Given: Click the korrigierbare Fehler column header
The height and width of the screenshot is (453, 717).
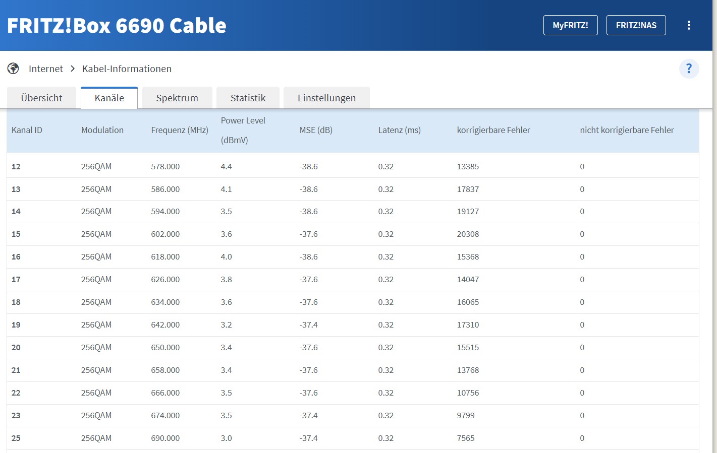Looking at the screenshot, I should [493, 130].
